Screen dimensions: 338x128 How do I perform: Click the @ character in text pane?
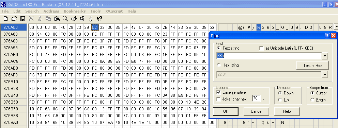[240, 27]
